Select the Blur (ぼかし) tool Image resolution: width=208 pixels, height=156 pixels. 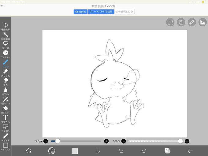[x=6, y=91]
